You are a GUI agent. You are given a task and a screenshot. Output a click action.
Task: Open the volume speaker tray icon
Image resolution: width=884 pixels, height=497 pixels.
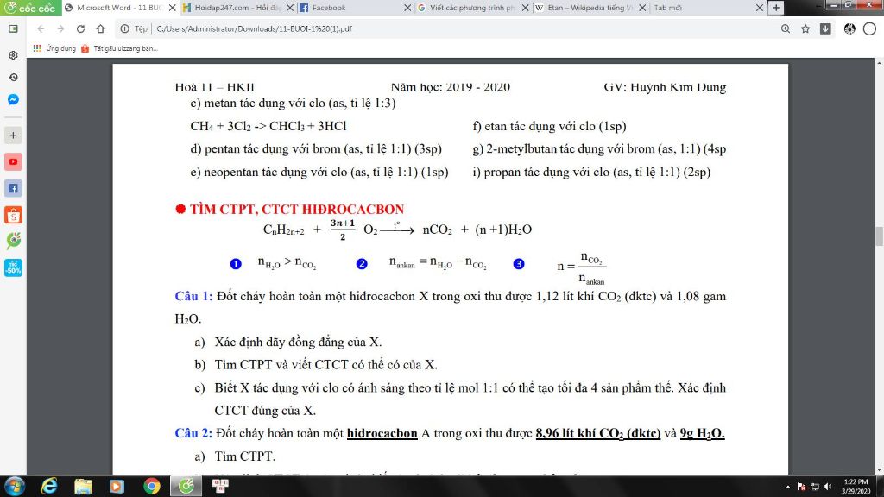(x=828, y=487)
